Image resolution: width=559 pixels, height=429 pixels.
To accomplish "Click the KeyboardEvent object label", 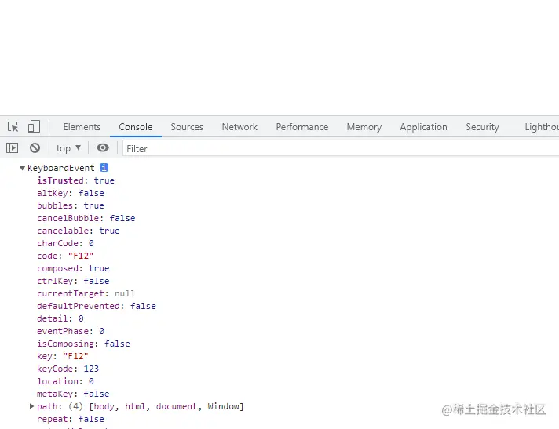I will click(61, 168).
